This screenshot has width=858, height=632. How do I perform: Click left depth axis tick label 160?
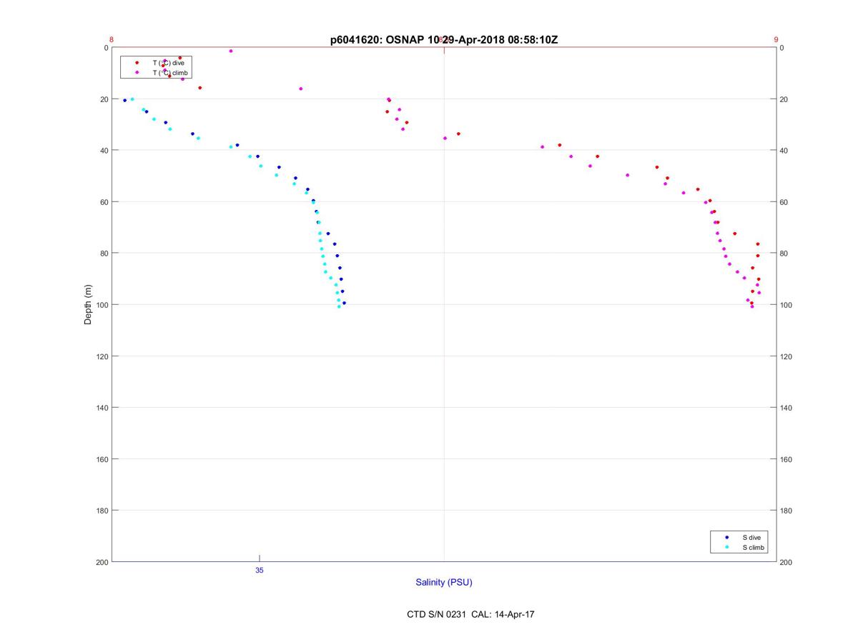click(101, 459)
